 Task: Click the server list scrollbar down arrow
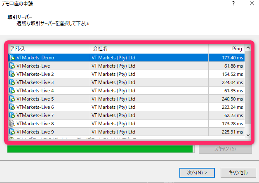(248, 135)
